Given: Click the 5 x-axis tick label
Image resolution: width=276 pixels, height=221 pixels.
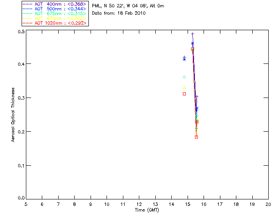Looking at the screenshot, I should coord(26,204).
